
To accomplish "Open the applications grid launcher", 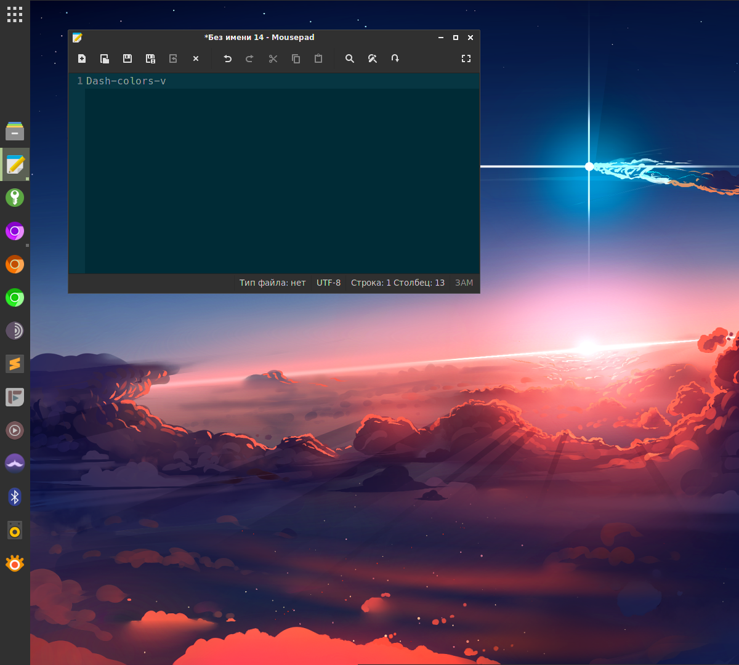I will click(15, 15).
